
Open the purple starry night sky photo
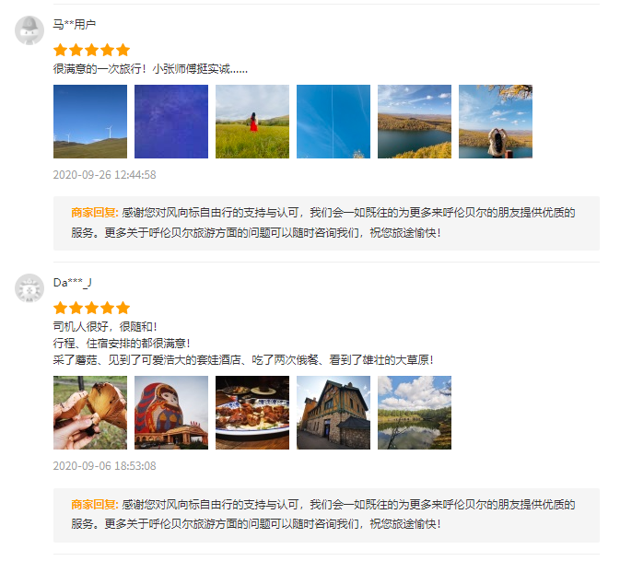coord(171,122)
